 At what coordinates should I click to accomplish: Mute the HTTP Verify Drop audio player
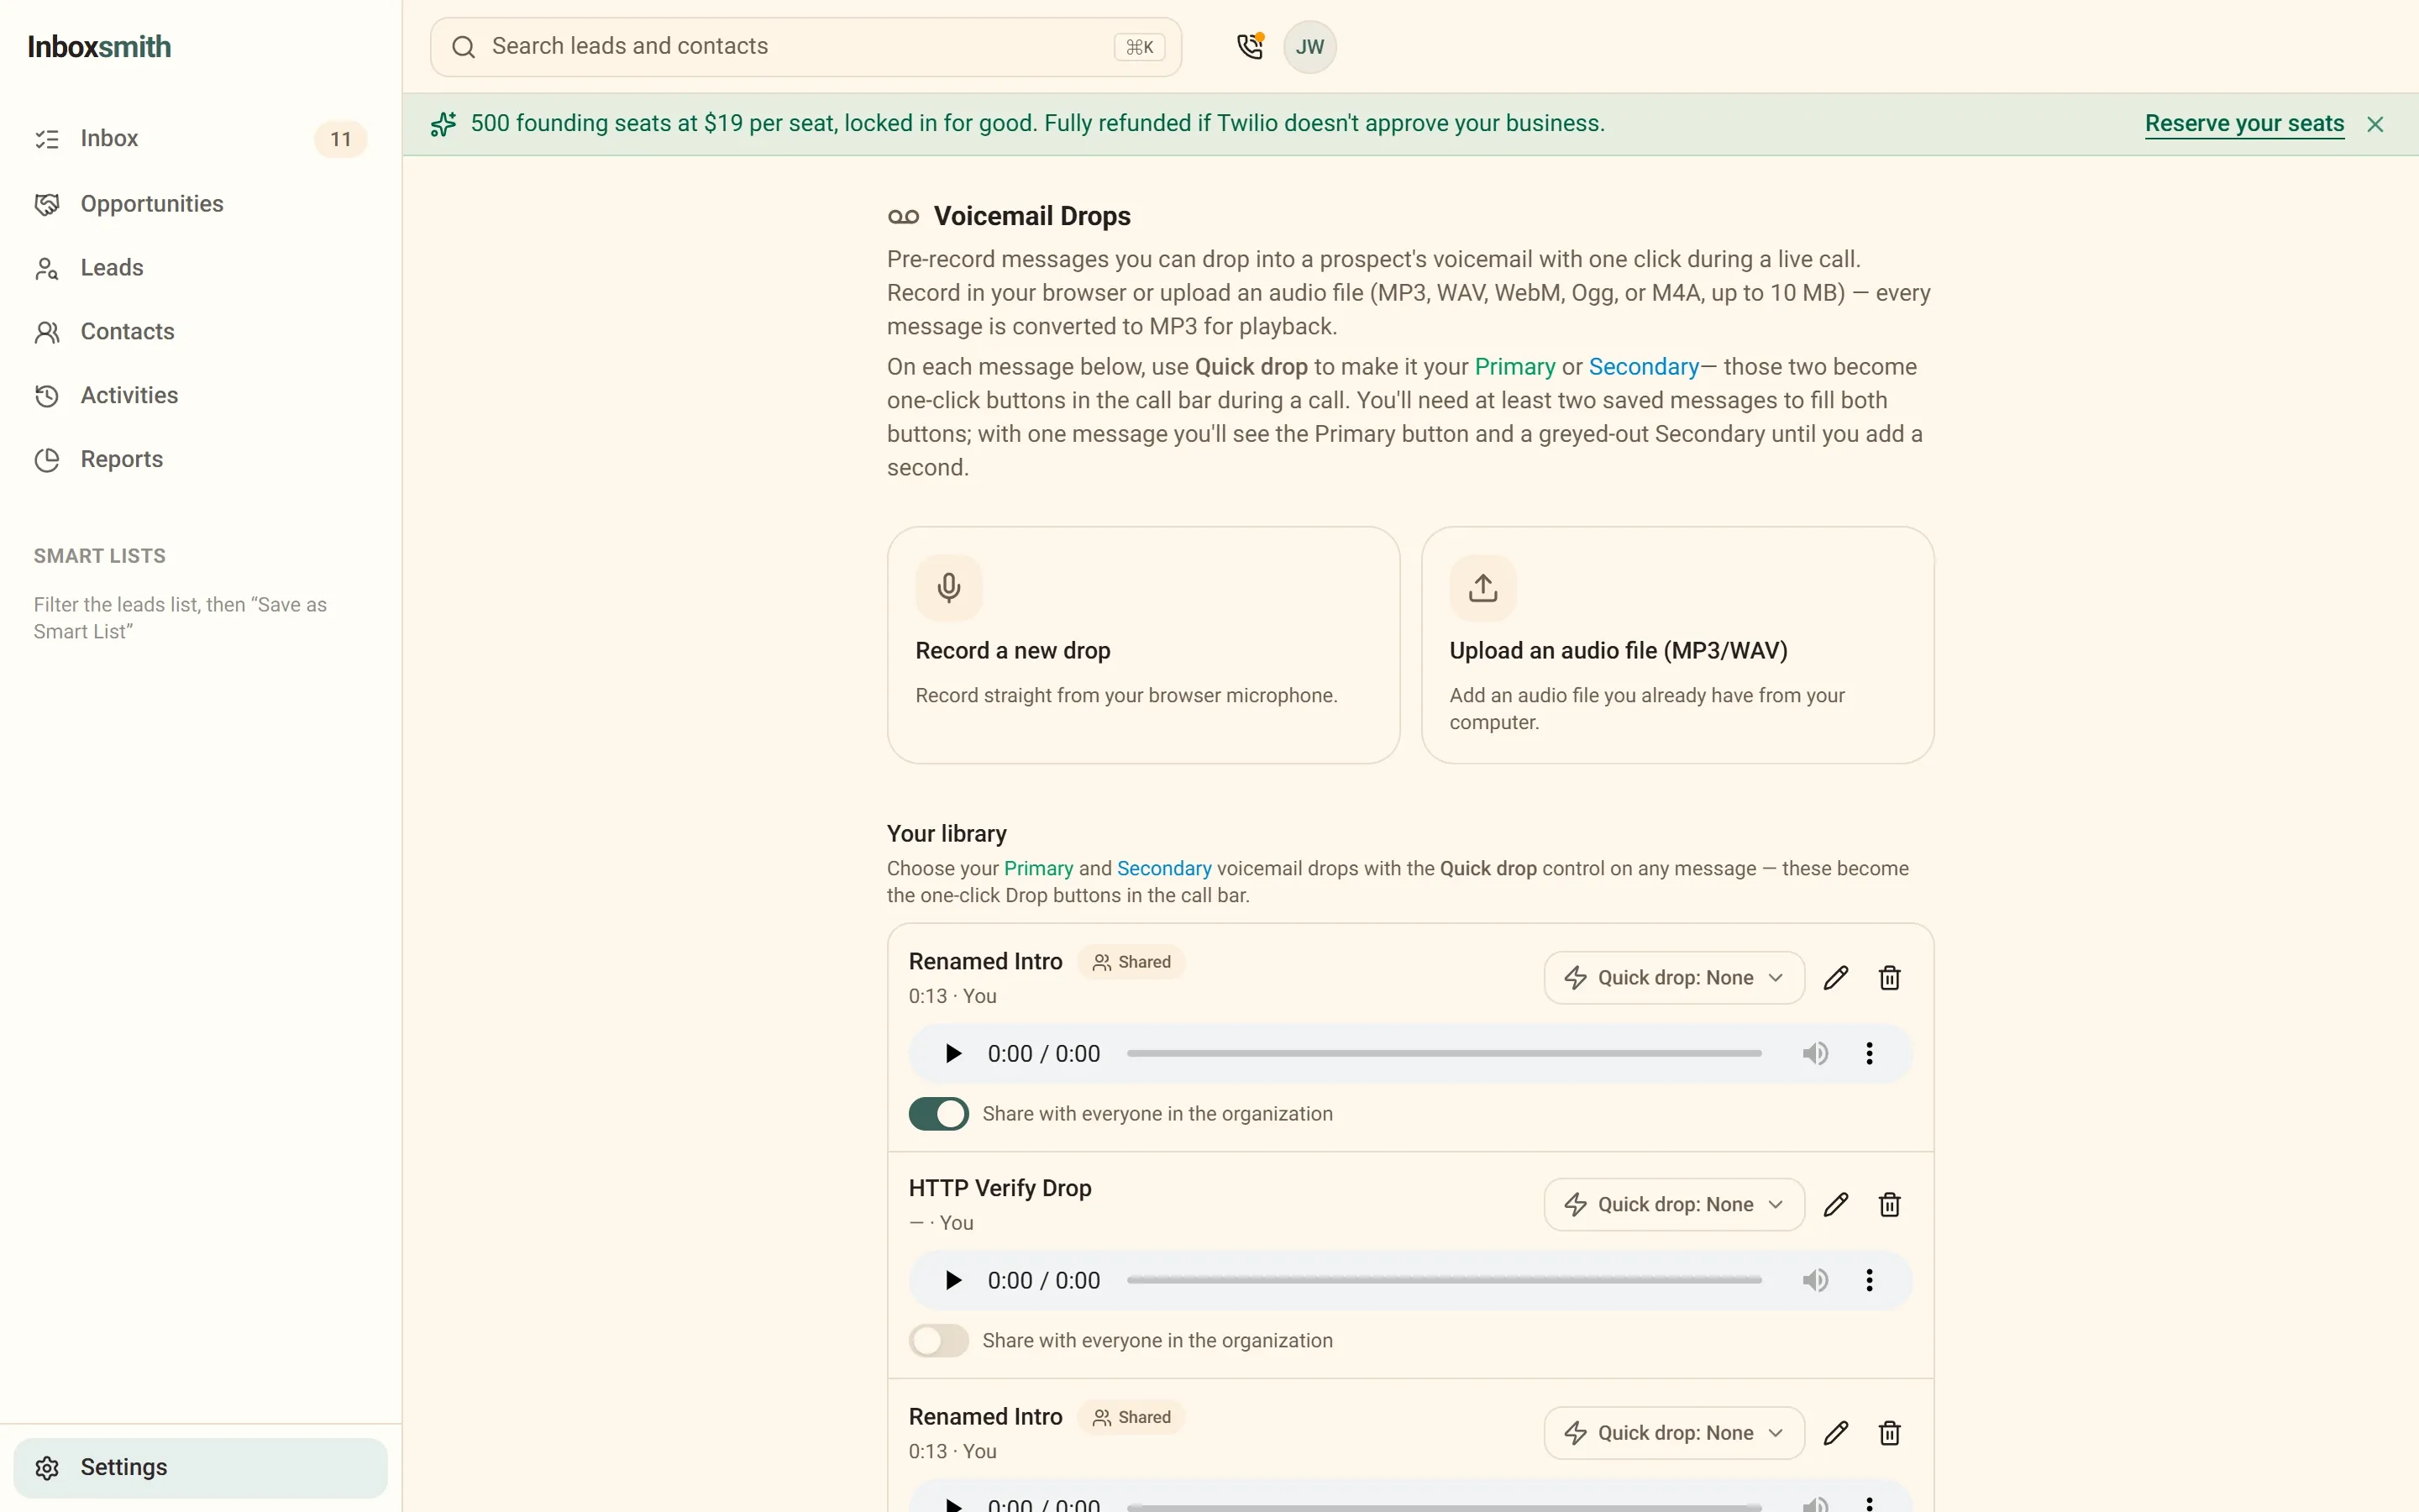coord(1815,1281)
